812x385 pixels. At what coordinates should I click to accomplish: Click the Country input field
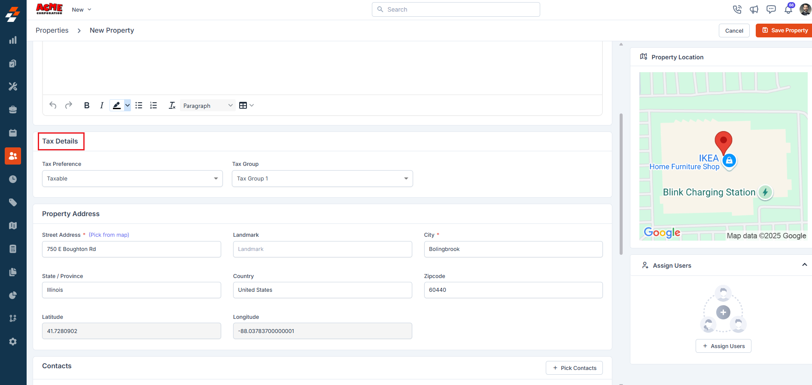pos(322,290)
